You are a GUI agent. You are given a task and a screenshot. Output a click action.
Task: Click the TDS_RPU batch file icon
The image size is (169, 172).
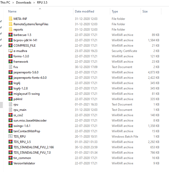10,137
